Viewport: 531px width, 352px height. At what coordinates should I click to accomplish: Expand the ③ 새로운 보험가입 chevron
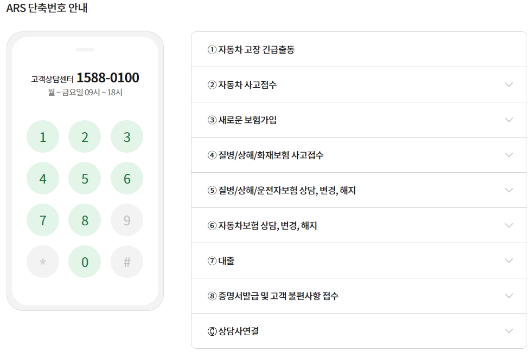tap(508, 120)
